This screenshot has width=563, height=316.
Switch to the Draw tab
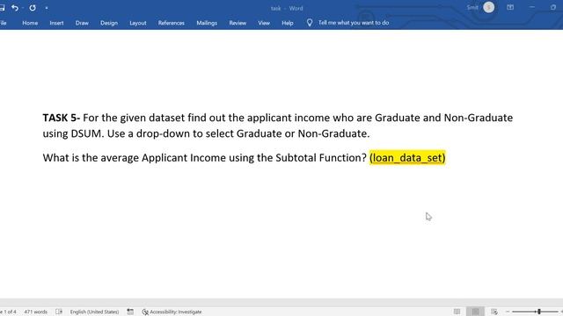click(x=82, y=23)
